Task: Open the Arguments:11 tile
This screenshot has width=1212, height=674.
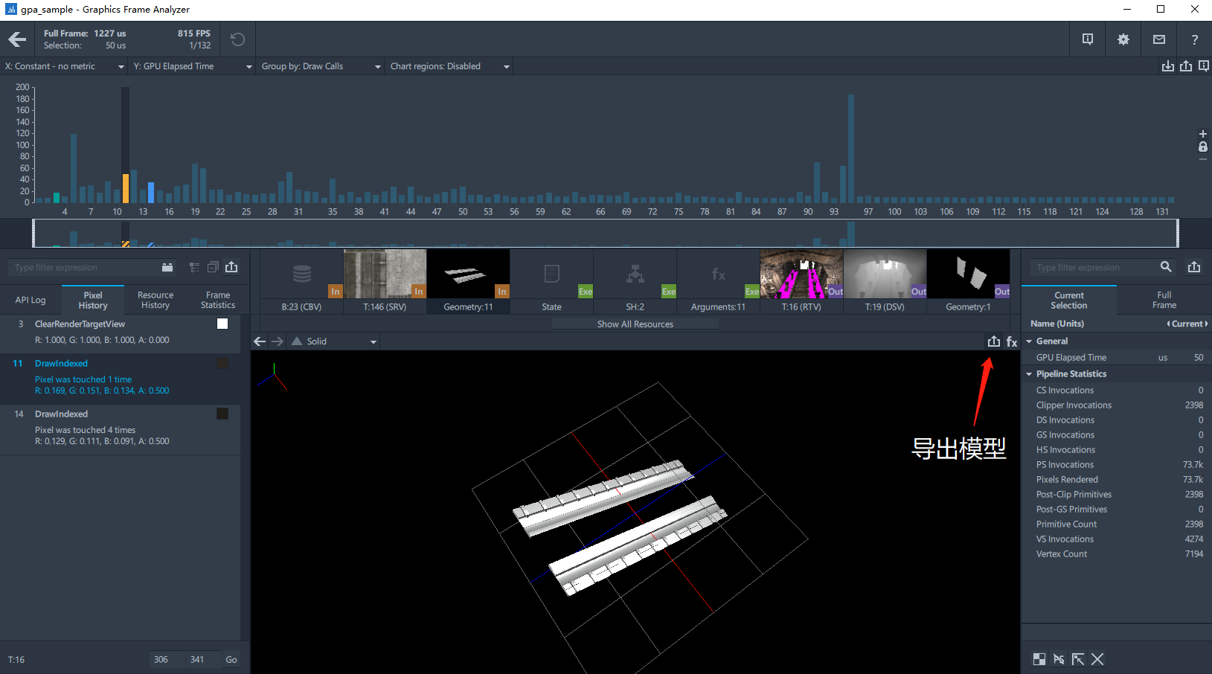Action: pos(718,281)
